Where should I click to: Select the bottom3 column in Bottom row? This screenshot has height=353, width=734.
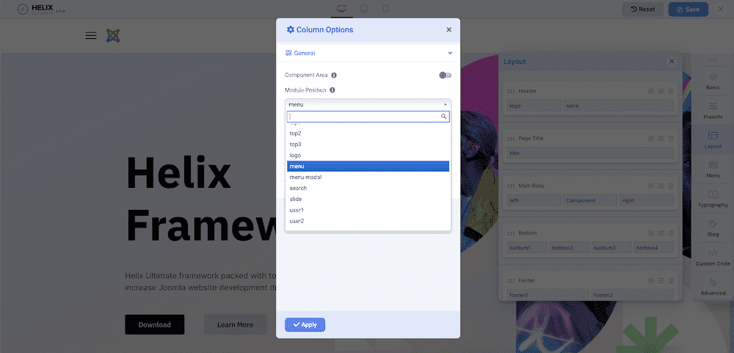coord(611,247)
